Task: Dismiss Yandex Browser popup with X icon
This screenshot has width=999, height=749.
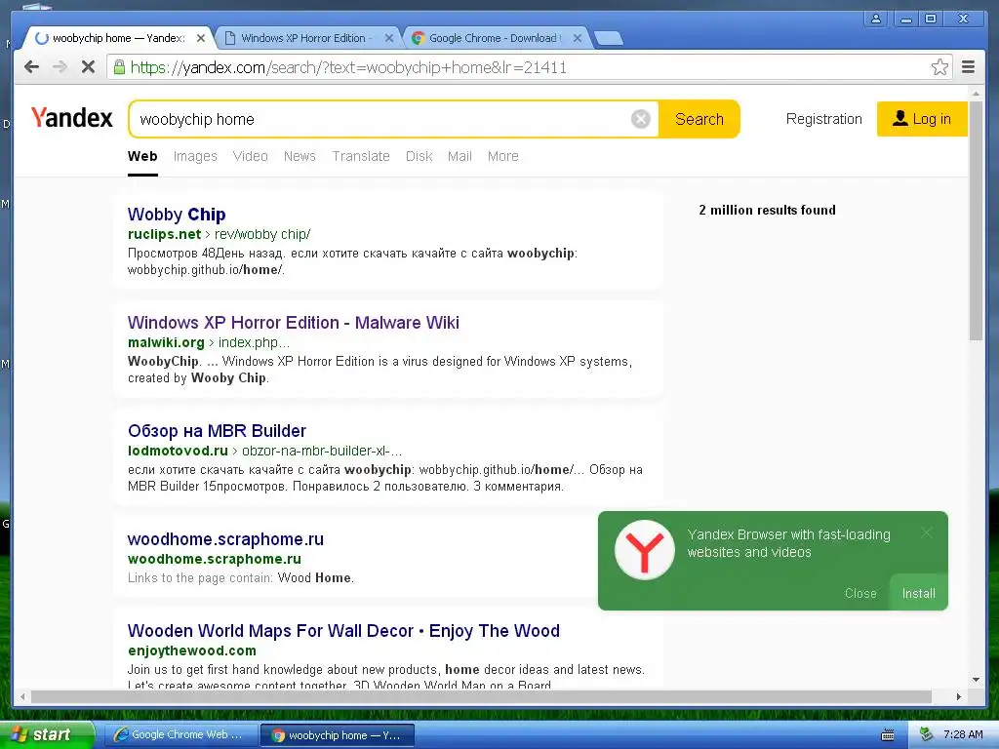Action: pyautogui.click(x=927, y=532)
